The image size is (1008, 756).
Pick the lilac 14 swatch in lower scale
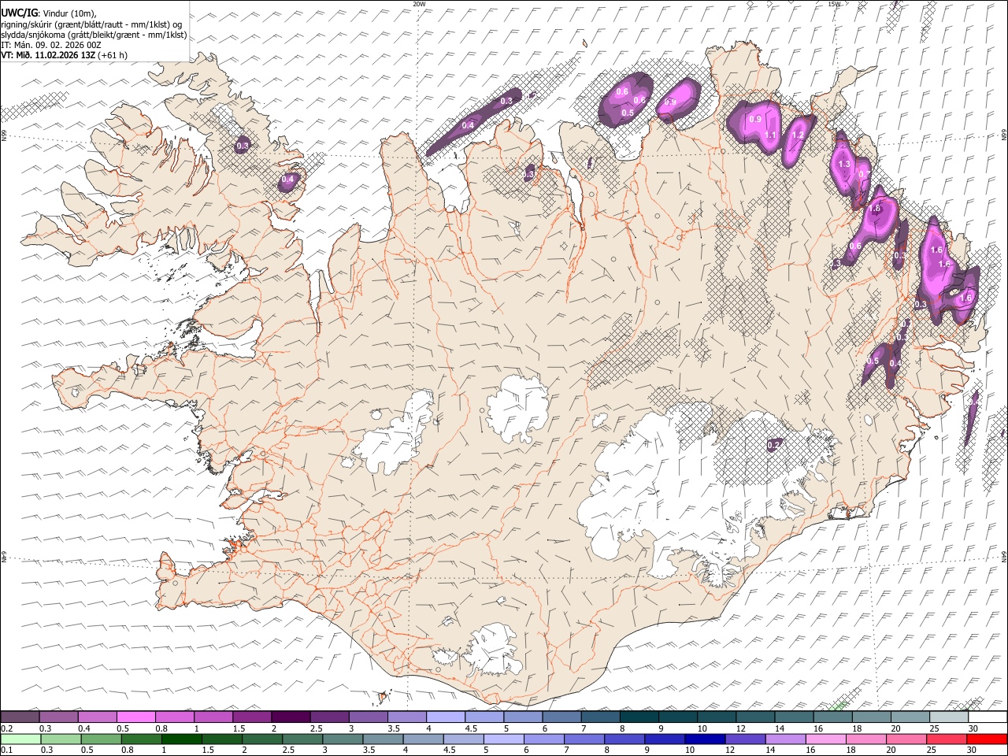point(786,739)
